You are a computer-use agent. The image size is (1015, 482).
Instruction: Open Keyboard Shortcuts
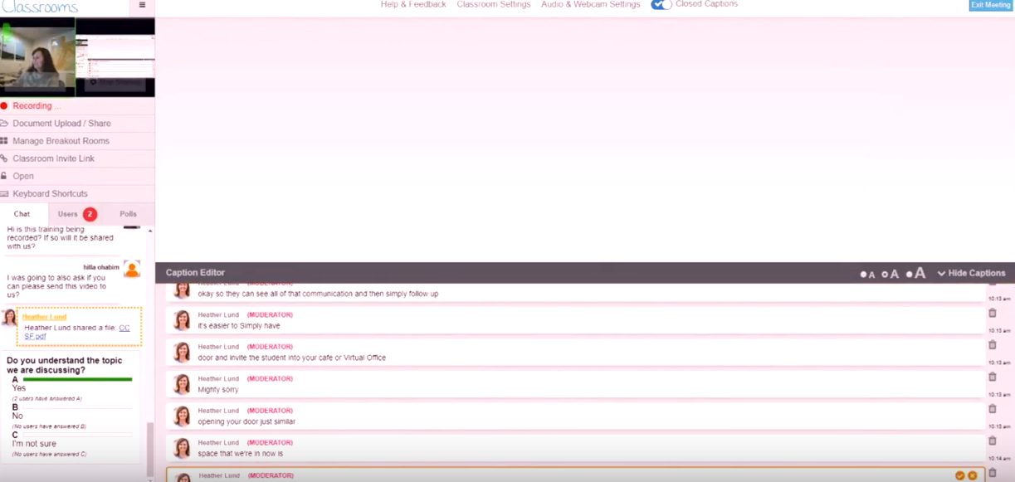pos(50,193)
